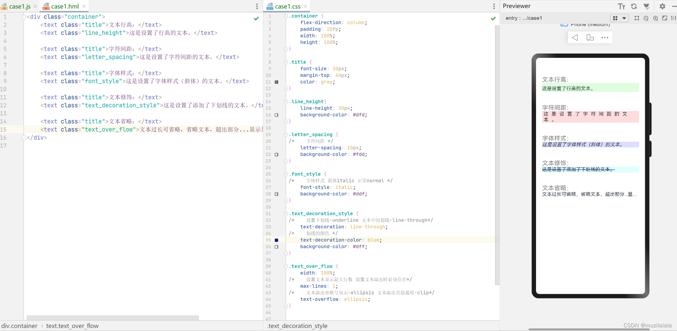Click class="font_style" line in hml

pos(145,81)
